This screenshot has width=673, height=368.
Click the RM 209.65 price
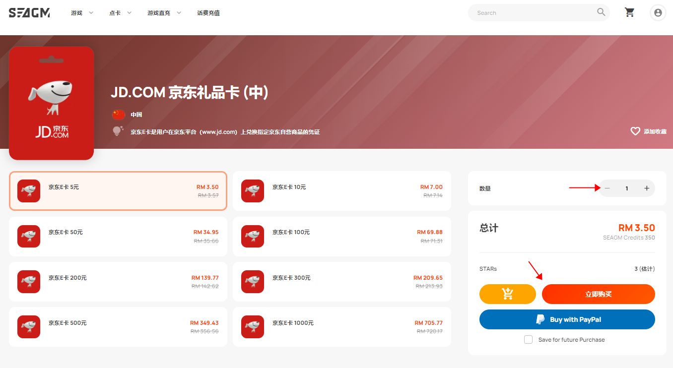(428, 278)
